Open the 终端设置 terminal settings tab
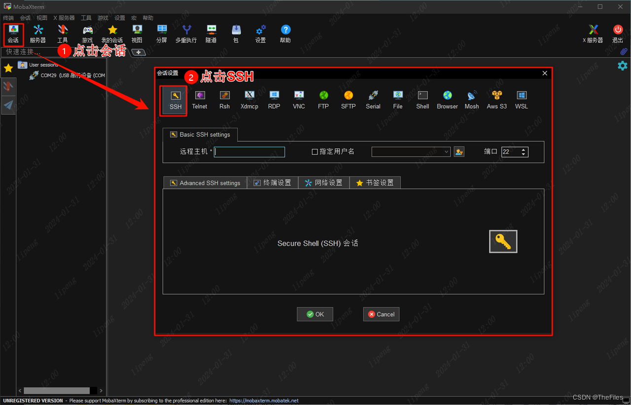This screenshot has width=631, height=405. [272, 183]
